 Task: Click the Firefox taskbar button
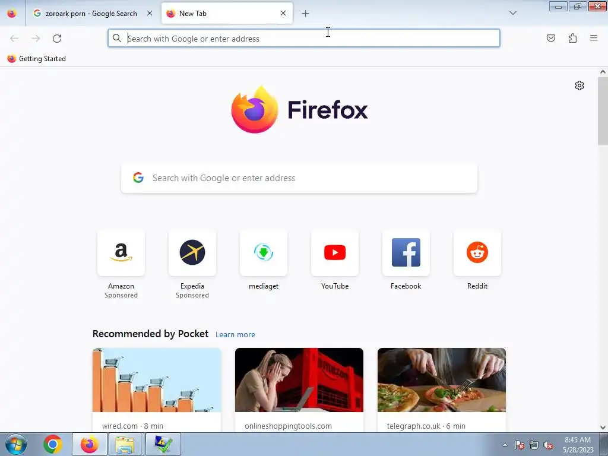click(90, 444)
